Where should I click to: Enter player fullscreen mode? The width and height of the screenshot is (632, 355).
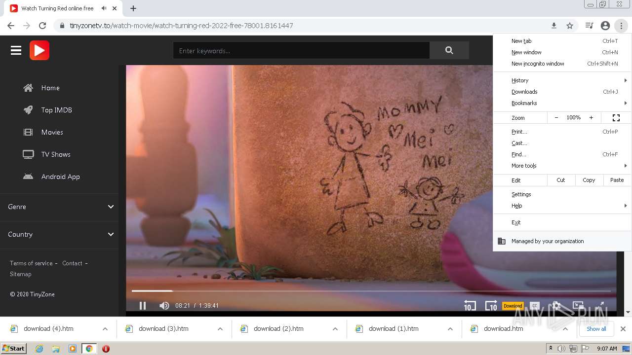pos(600,306)
